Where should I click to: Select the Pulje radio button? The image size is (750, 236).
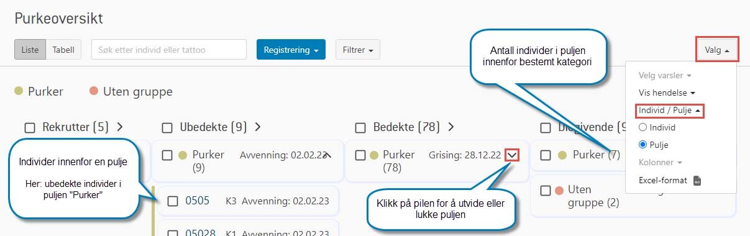[643, 145]
